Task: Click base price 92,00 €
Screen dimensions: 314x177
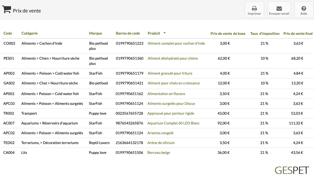Action: click(223, 123)
